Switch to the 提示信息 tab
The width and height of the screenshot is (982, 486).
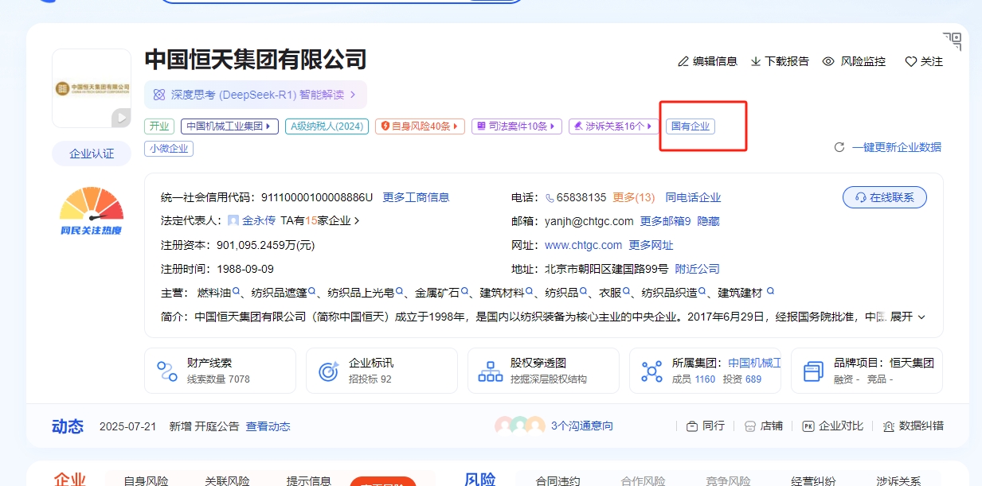point(309,480)
